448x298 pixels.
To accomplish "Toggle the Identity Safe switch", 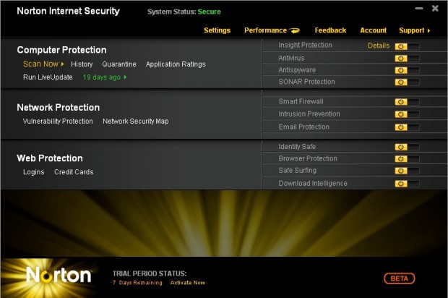I will click(407, 147).
